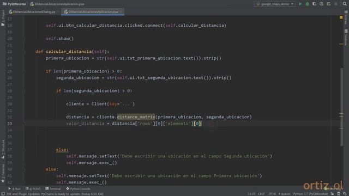349x196 pixels.
Task: Toggle fold marker at the self.show() line
Action: pos(23,39)
